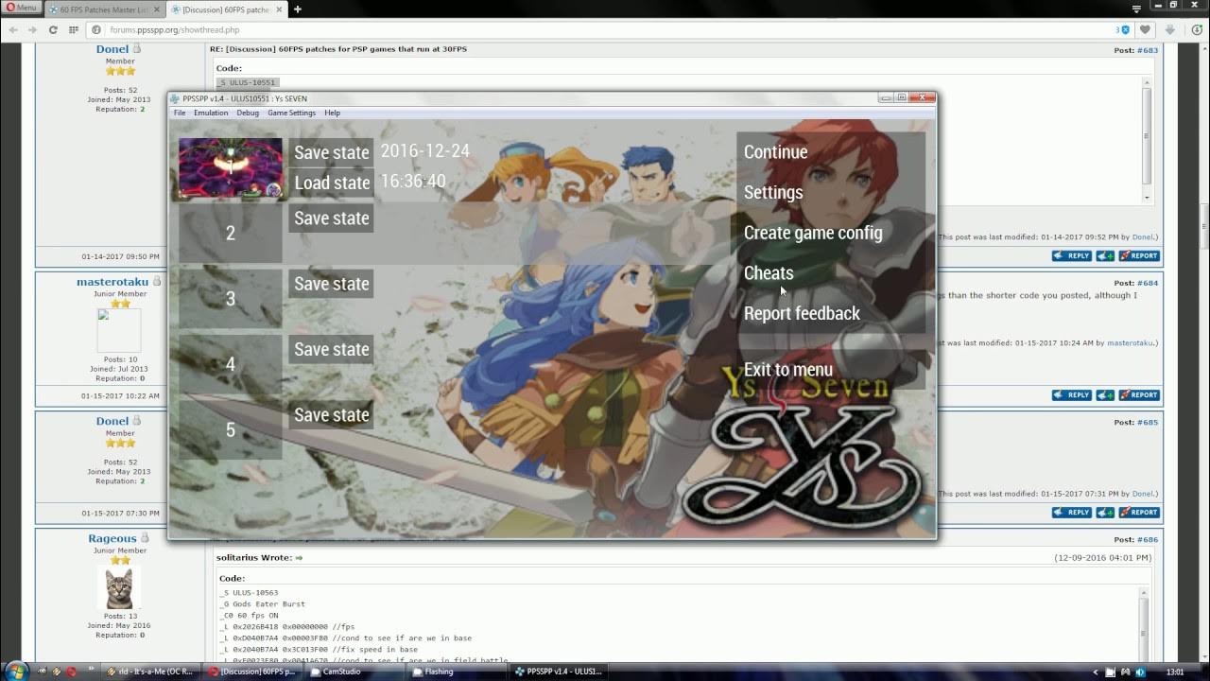Select empty slot 5 thumbnail
1210x681 pixels.
coord(231,429)
